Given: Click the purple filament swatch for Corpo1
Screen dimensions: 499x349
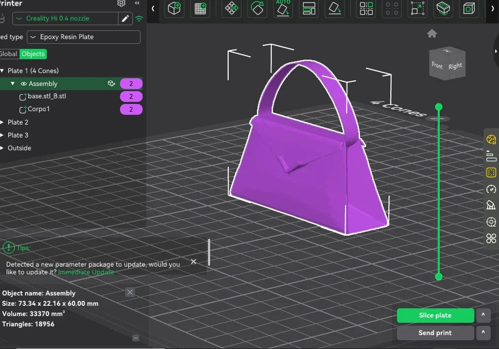Looking at the screenshot, I should tap(131, 109).
